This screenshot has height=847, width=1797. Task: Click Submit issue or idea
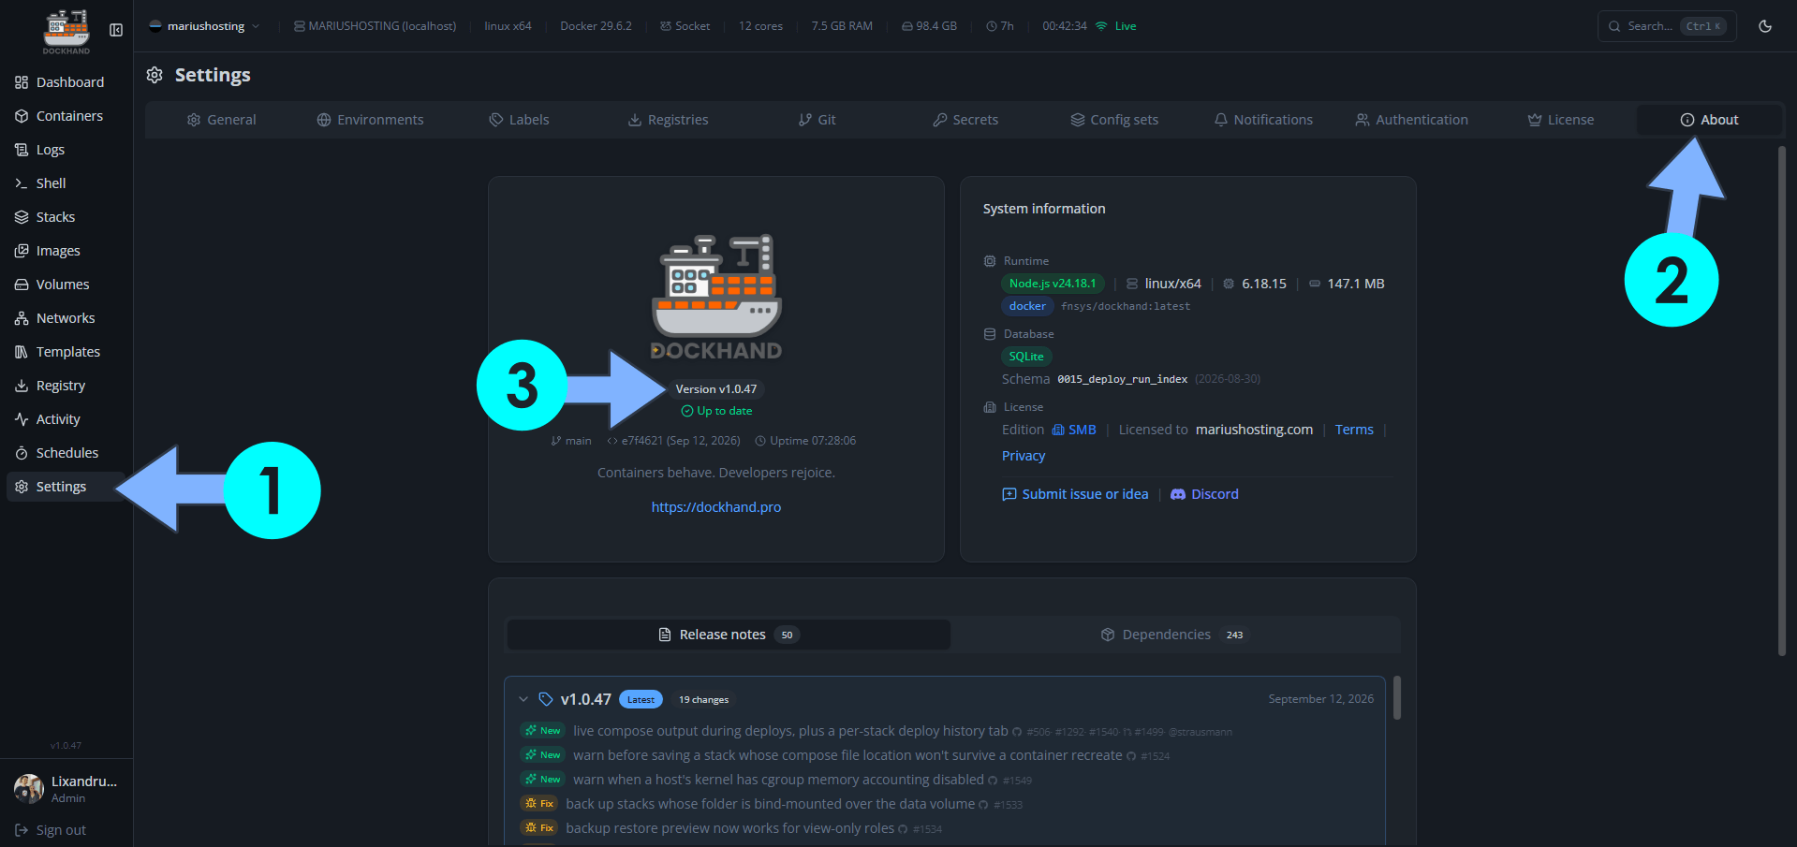coord(1075,494)
